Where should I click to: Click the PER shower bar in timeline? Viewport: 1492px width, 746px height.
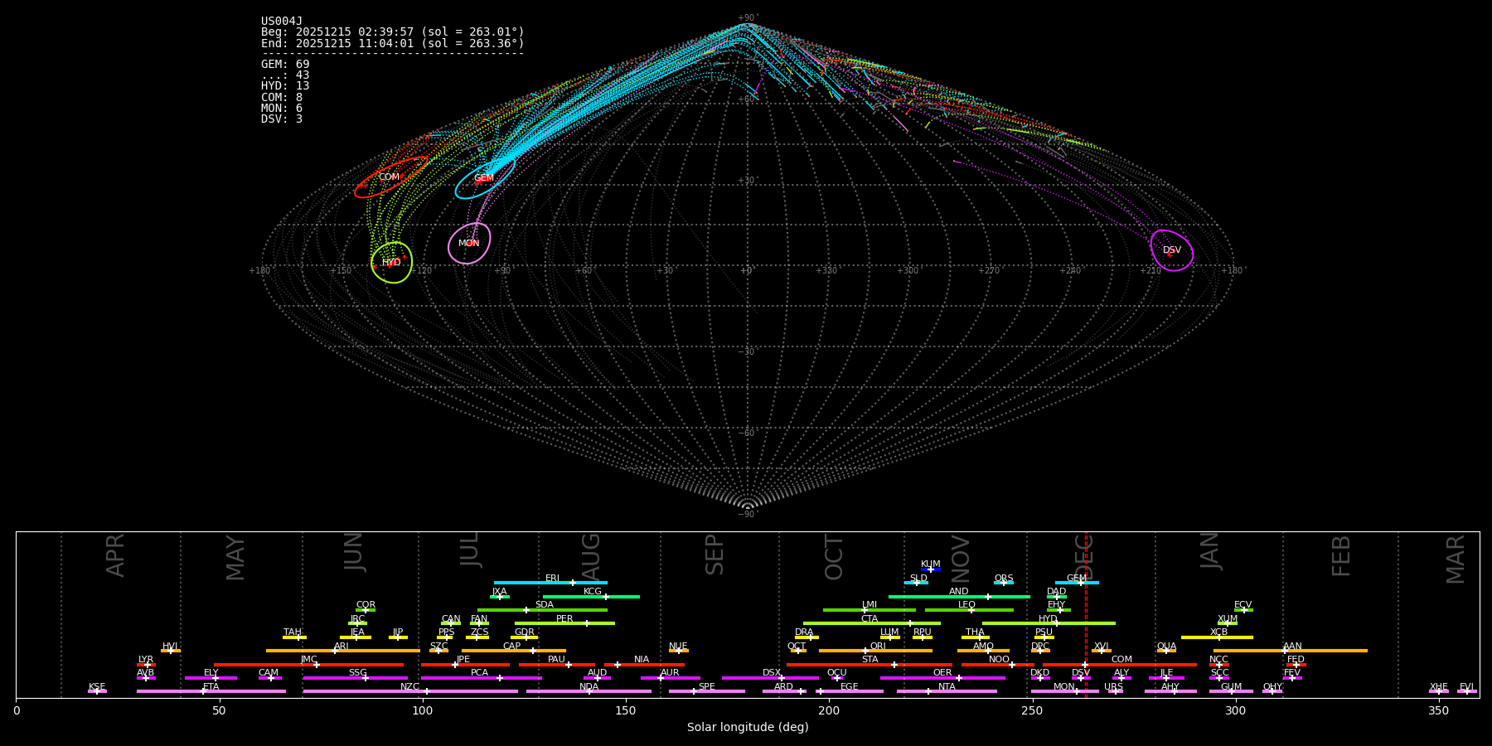(x=564, y=623)
